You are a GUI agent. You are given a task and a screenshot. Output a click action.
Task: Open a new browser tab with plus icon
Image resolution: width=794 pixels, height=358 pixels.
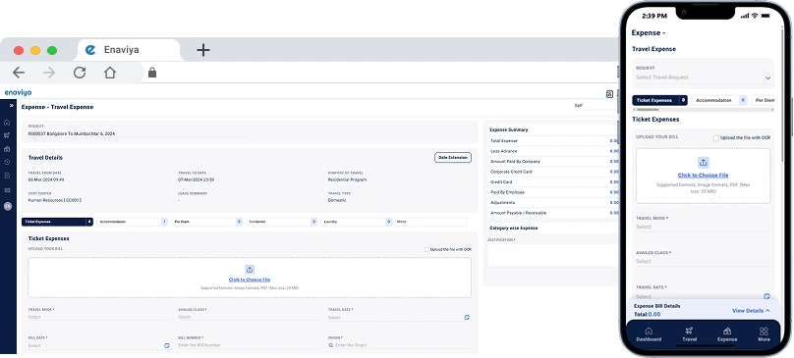(x=203, y=50)
